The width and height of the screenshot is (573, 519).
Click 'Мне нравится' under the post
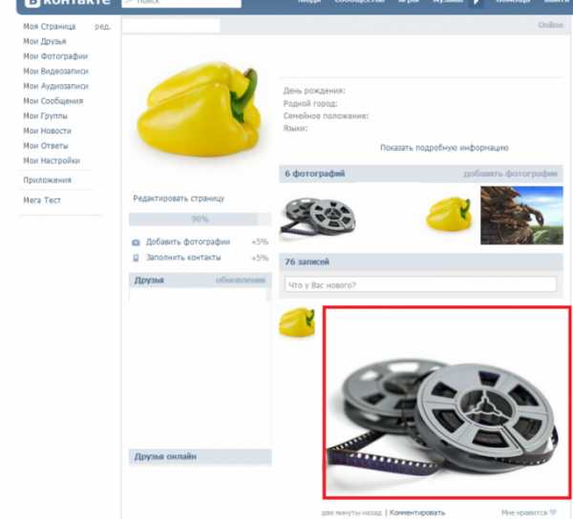pos(529,512)
